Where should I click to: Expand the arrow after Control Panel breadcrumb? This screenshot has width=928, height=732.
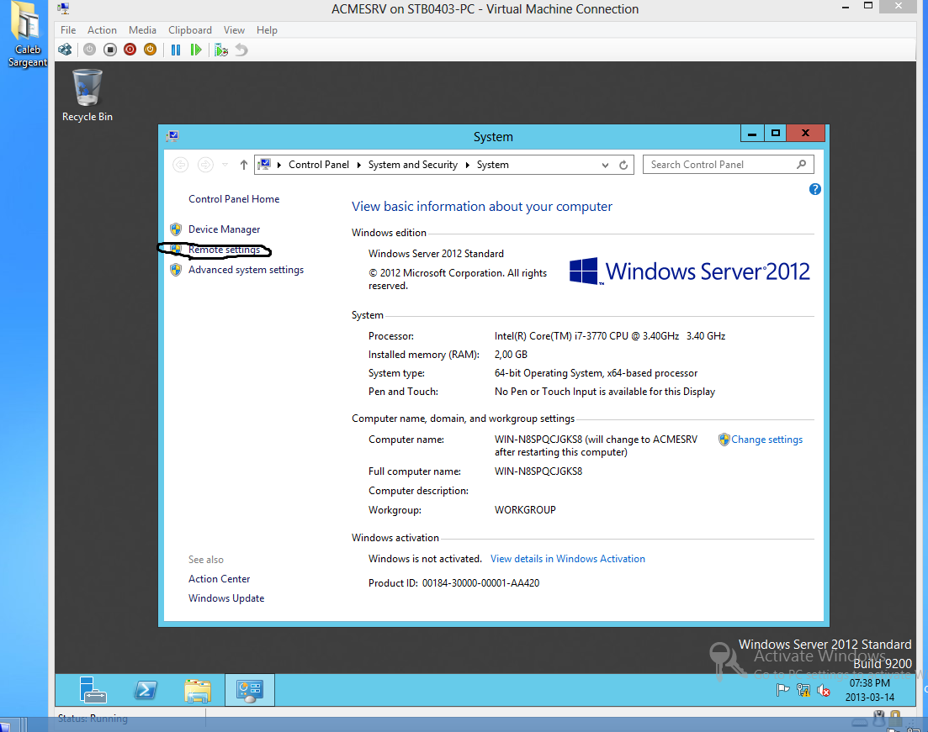coord(358,165)
